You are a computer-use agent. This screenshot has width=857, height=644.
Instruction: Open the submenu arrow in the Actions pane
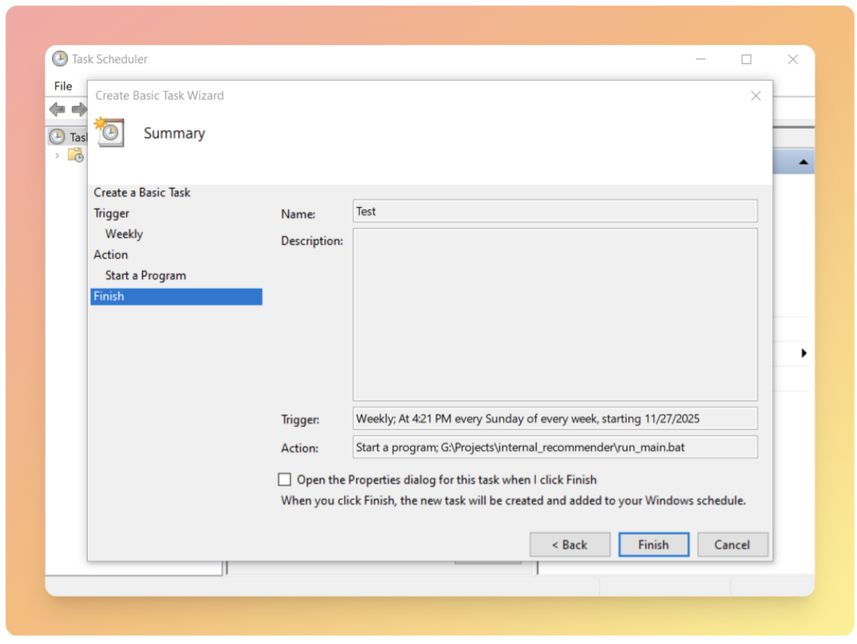(803, 353)
